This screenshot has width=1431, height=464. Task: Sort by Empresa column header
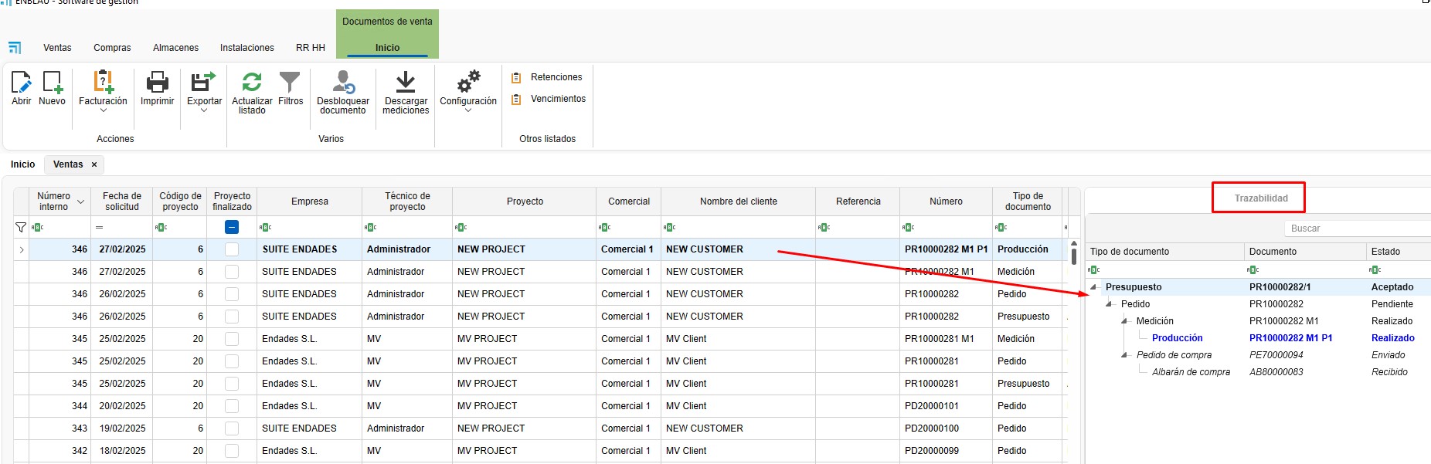[310, 202]
